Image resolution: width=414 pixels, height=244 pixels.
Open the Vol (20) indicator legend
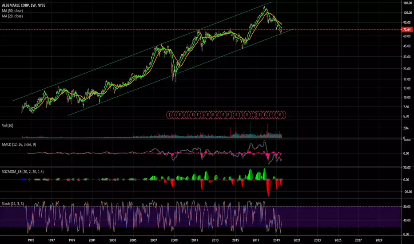[x=8, y=126]
